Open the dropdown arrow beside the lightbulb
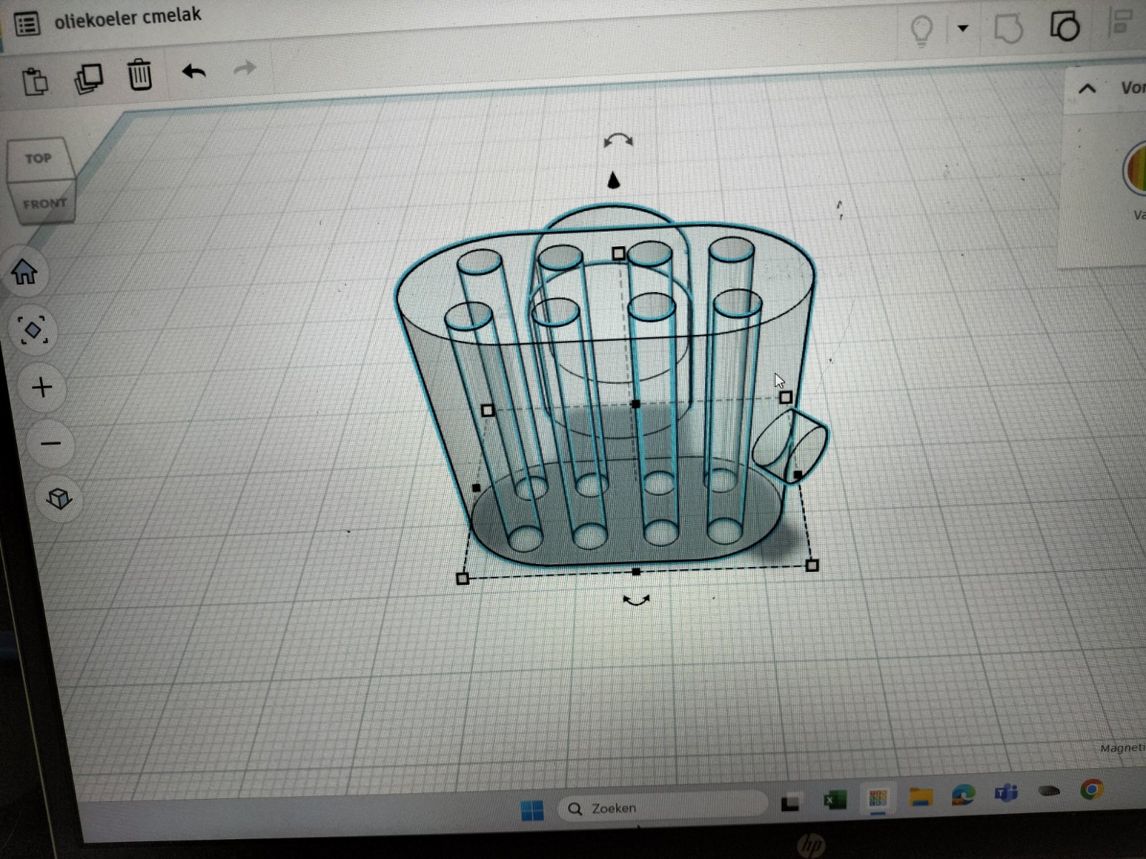 [x=963, y=29]
